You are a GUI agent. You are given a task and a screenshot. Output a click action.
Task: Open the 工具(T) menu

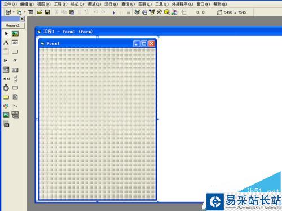162,4
